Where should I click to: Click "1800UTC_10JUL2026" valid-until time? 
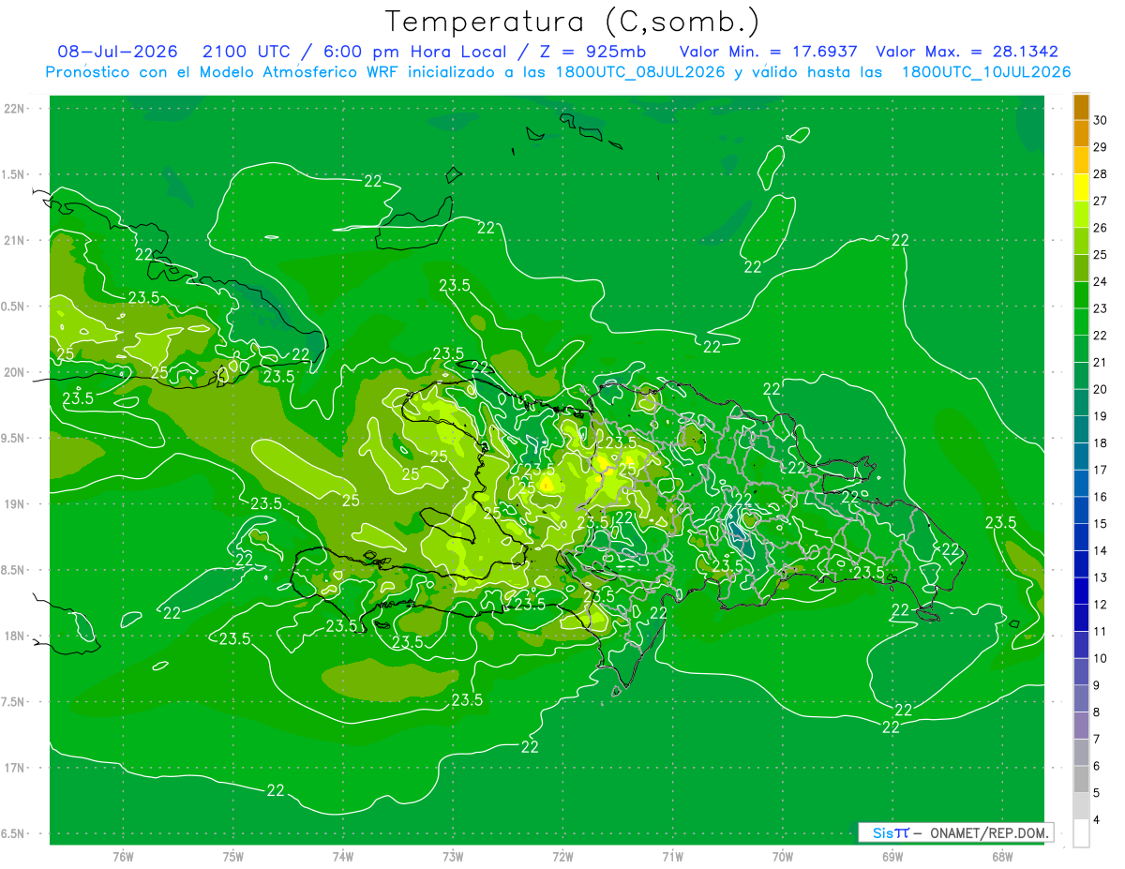click(x=986, y=72)
